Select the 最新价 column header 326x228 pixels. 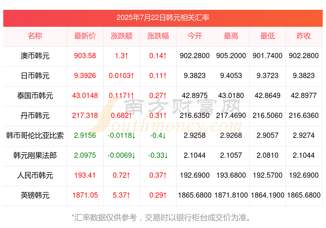tap(85, 36)
